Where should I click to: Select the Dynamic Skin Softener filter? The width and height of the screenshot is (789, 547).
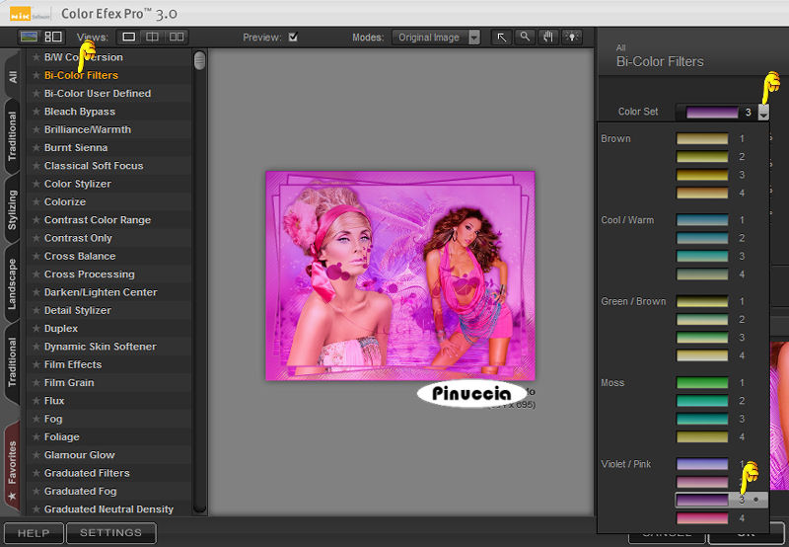(x=101, y=347)
